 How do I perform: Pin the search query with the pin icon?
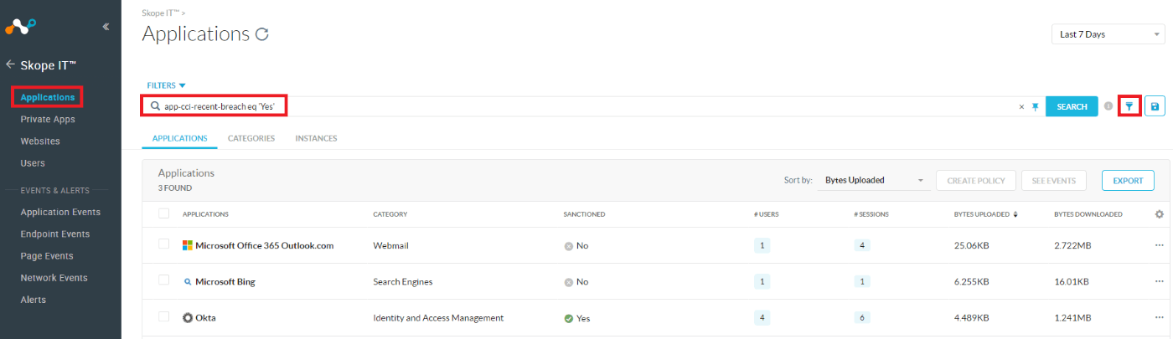point(1035,106)
